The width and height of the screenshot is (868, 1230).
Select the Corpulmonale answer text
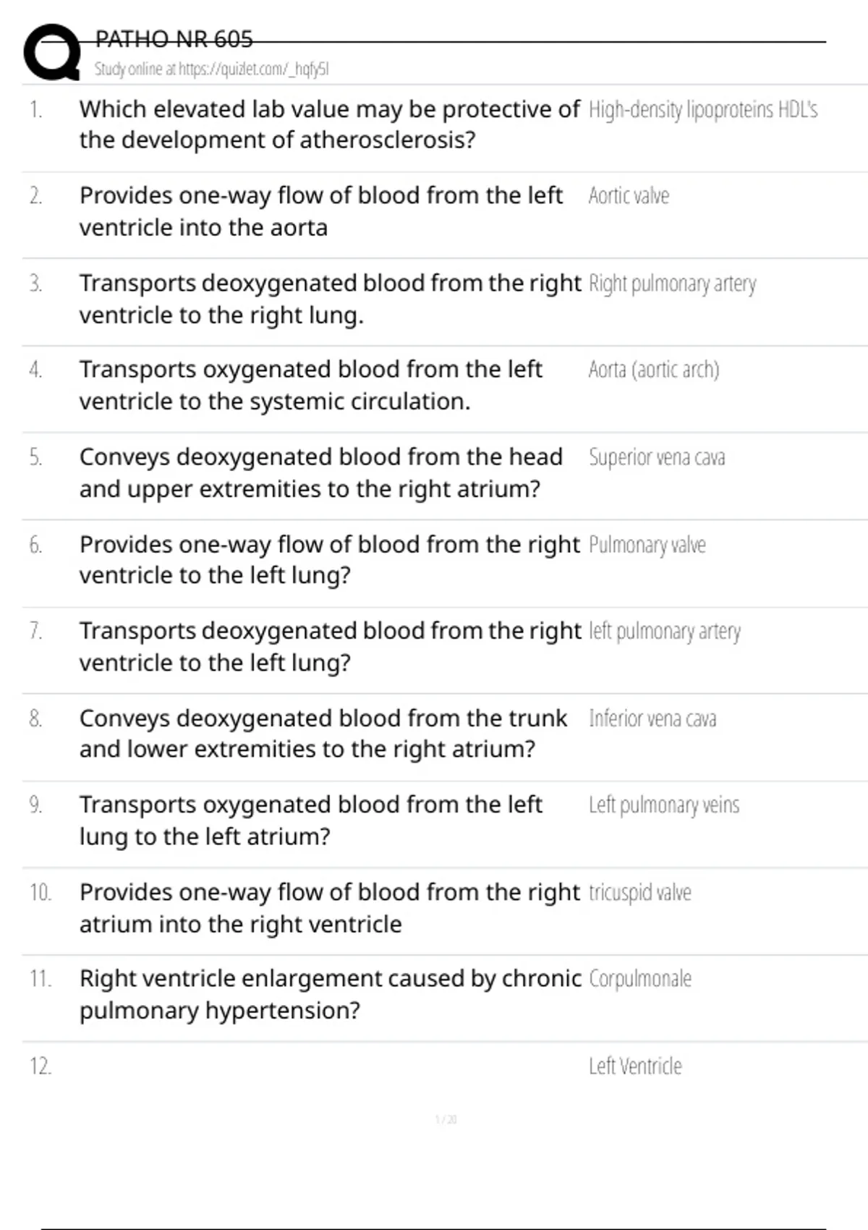pyautogui.click(x=639, y=979)
